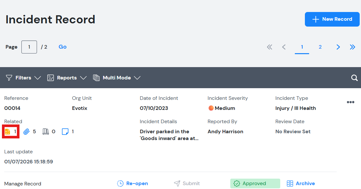This screenshot has width=361, height=189.
Task: Re-open the incident record
Action: (x=133, y=183)
